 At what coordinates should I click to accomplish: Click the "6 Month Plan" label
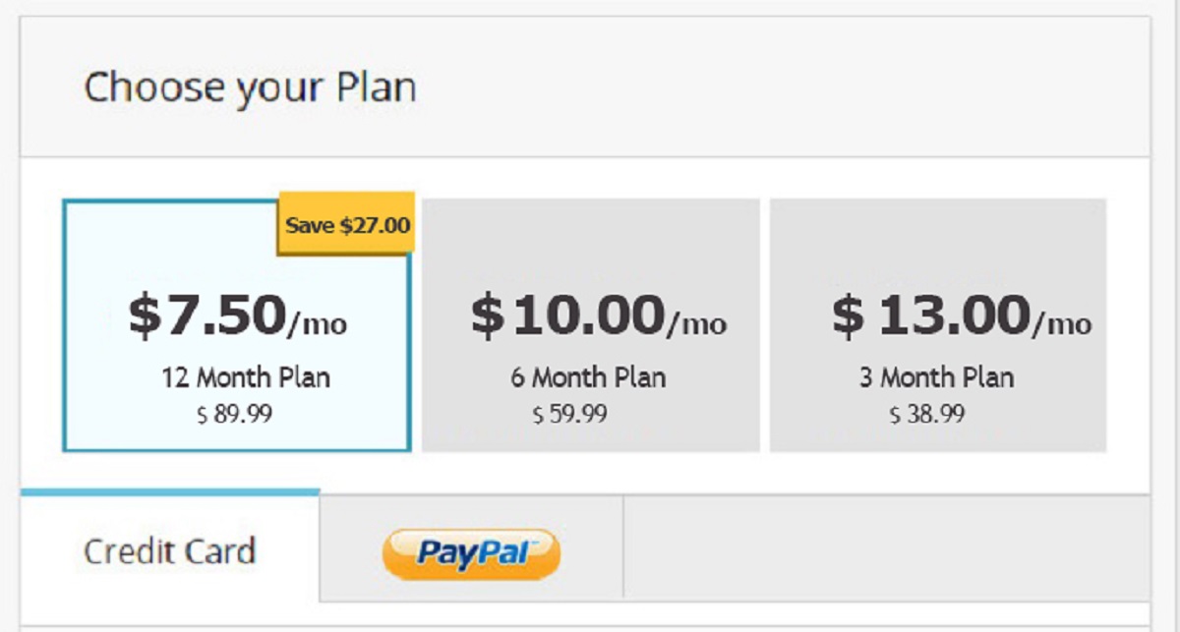pos(588,377)
